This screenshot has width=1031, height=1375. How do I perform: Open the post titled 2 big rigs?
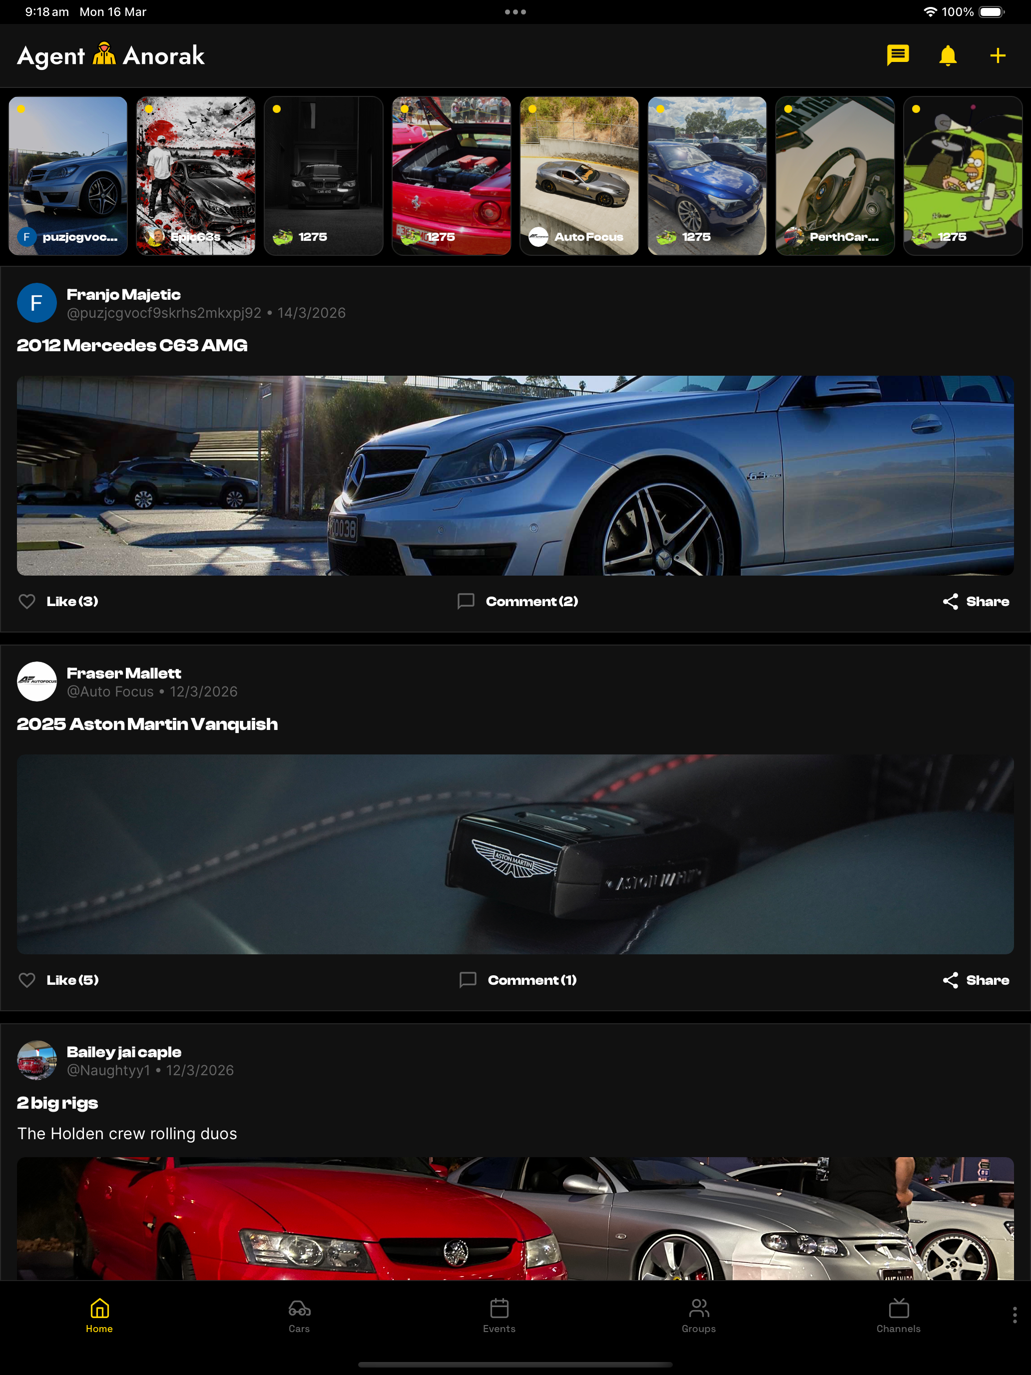coord(57,1103)
